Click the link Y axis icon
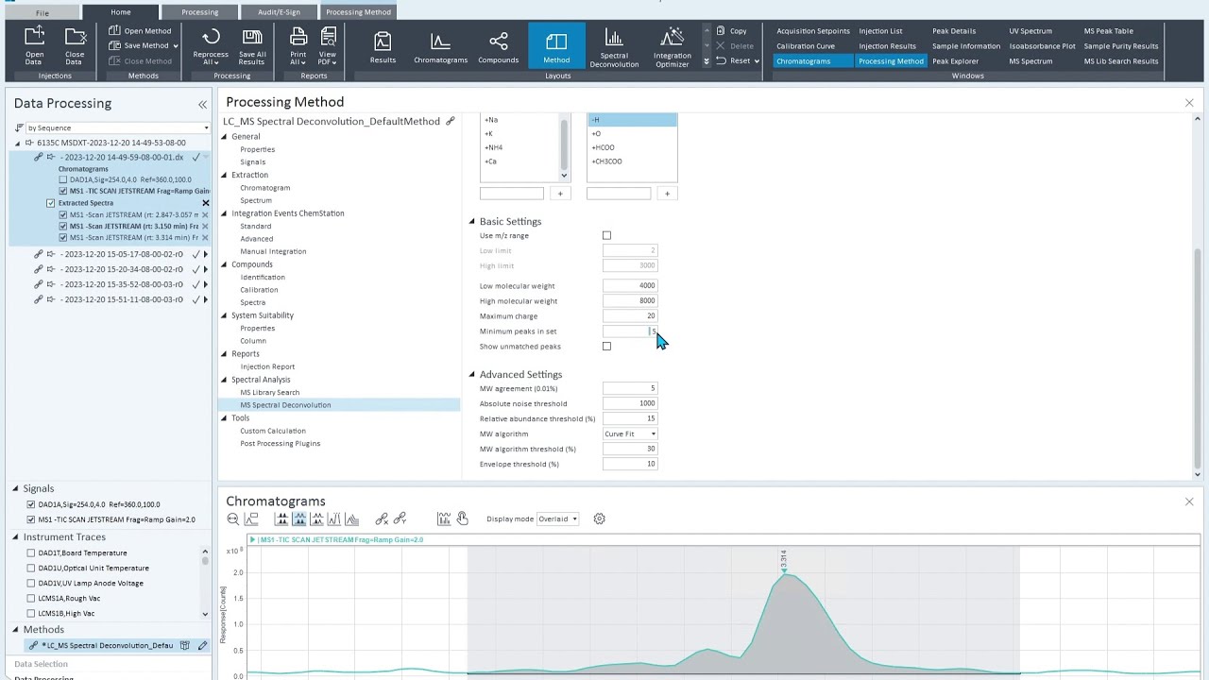1209x680 pixels. [400, 518]
